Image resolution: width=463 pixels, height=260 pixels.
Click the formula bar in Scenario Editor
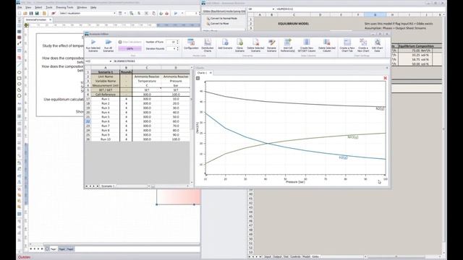(x=251, y=61)
